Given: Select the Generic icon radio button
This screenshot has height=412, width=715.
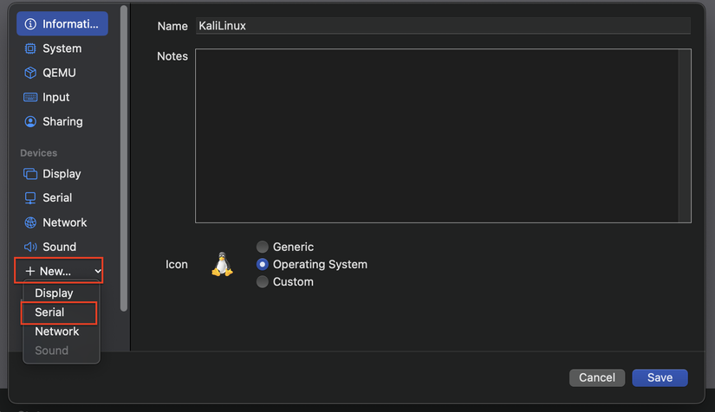Looking at the screenshot, I should pos(263,247).
